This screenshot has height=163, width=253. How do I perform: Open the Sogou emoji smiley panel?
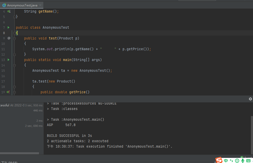point(237,160)
